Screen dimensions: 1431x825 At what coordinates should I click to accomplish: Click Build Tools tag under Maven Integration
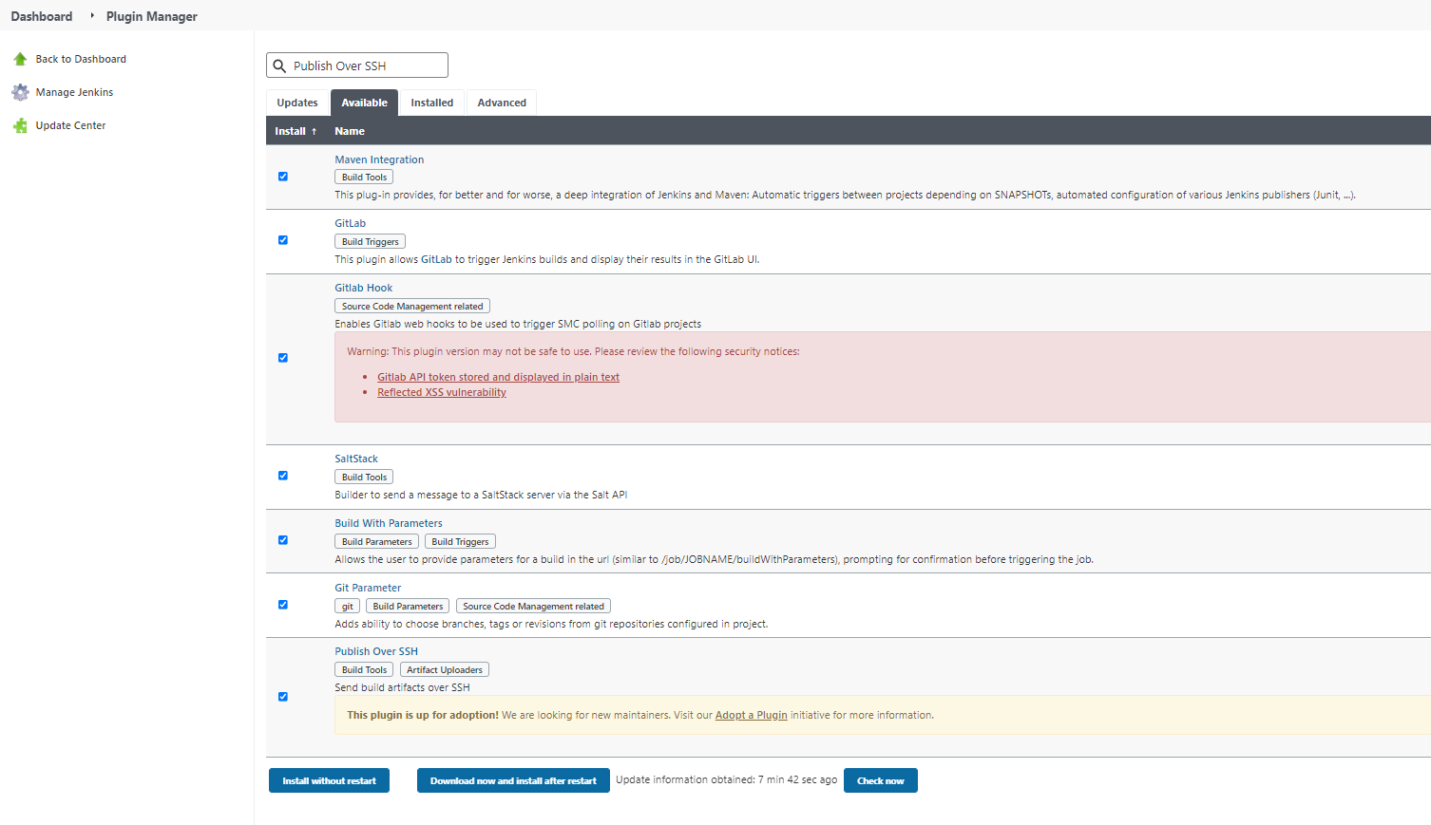tap(364, 178)
